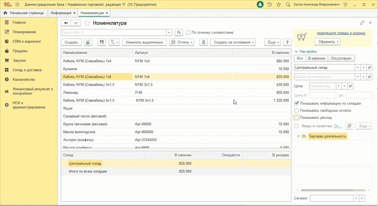Open the Оформить dropdown button

(327, 42)
